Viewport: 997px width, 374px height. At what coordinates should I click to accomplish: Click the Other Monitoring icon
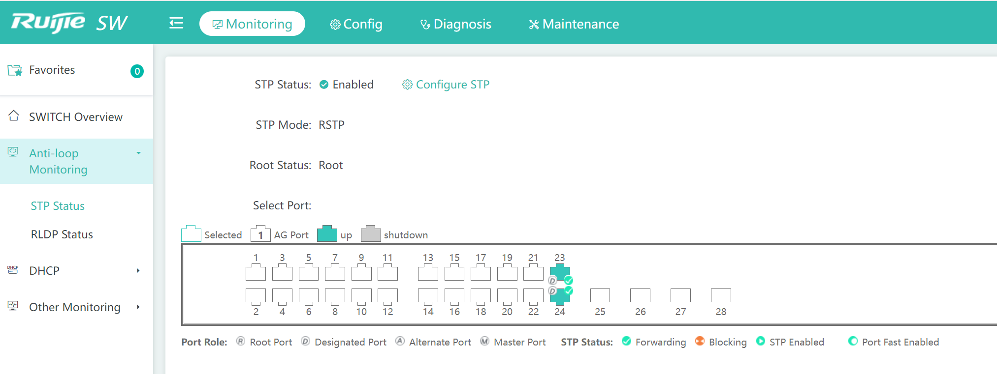click(x=13, y=306)
